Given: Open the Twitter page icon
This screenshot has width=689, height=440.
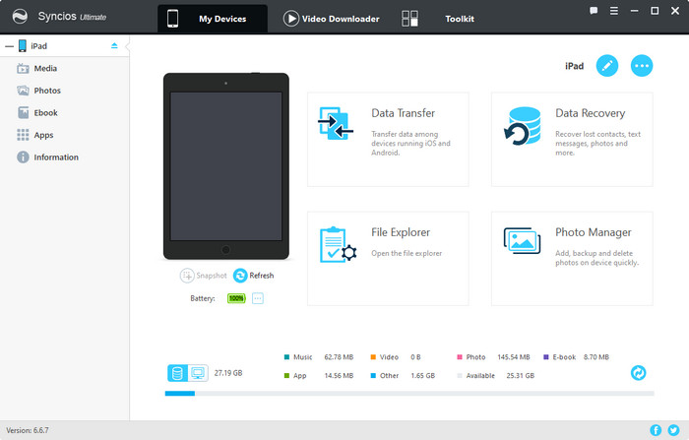Looking at the screenshot, I should [673, 430].
